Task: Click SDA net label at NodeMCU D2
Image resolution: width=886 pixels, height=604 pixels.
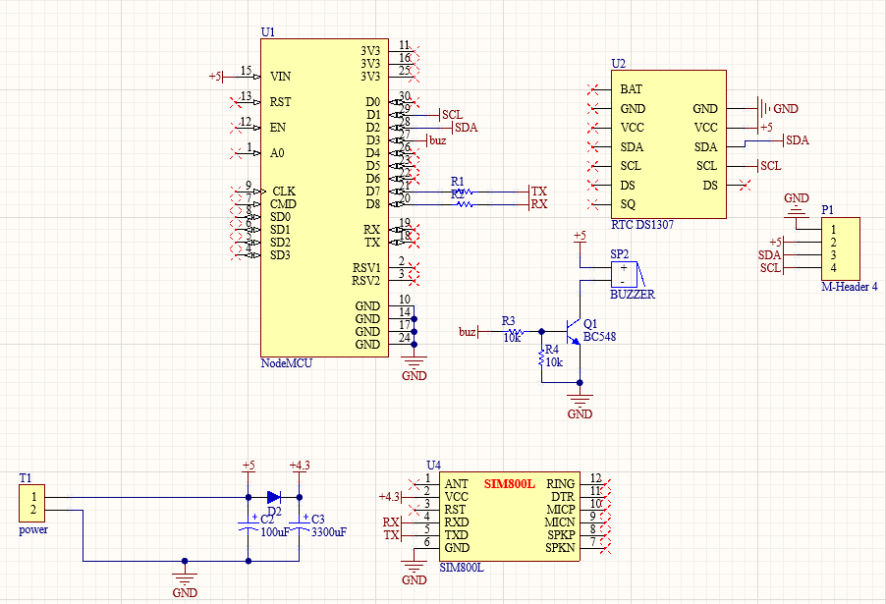Action: tap(465, 128)
